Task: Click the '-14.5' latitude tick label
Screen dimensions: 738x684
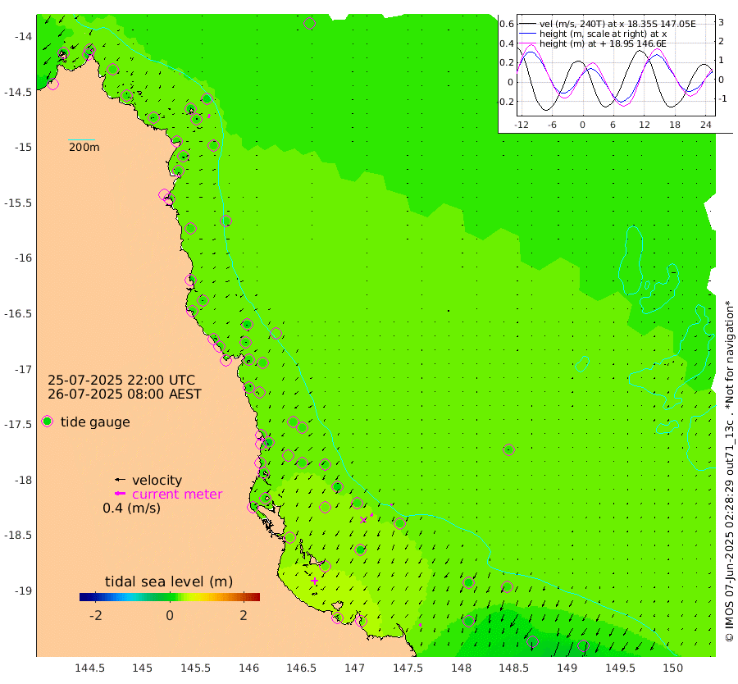Action: click(18, 93)
